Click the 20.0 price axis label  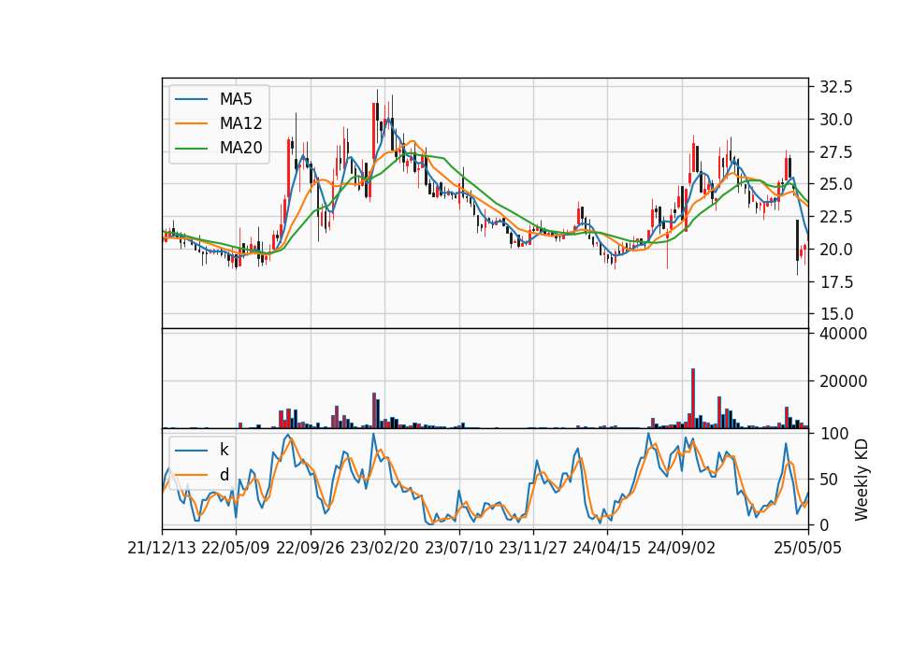pyautogui.click(x=836, y=250)
